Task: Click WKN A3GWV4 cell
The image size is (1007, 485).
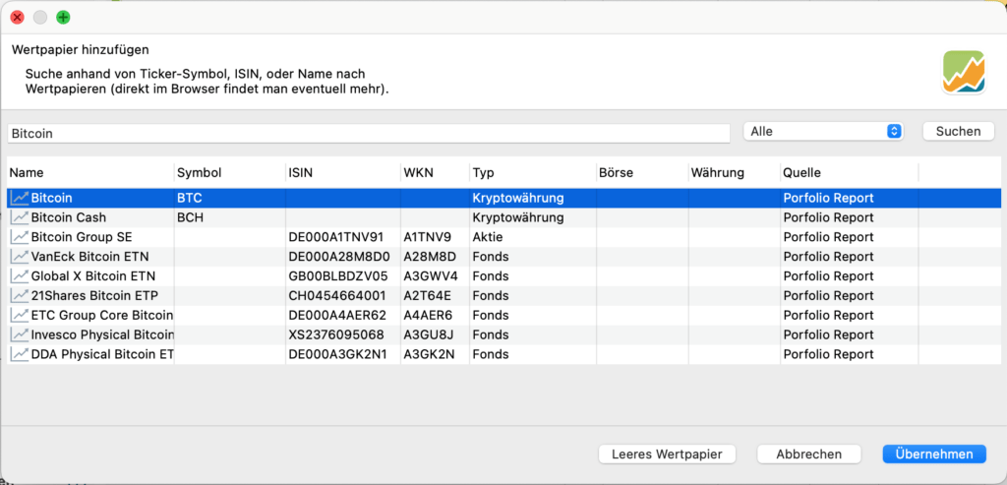Action: click(x=431, y=276)
